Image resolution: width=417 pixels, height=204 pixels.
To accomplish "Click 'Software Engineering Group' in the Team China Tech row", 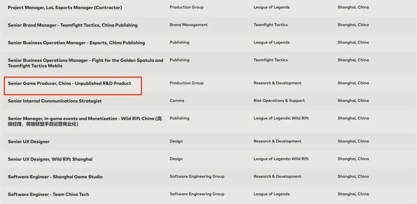I will point(197,194).
